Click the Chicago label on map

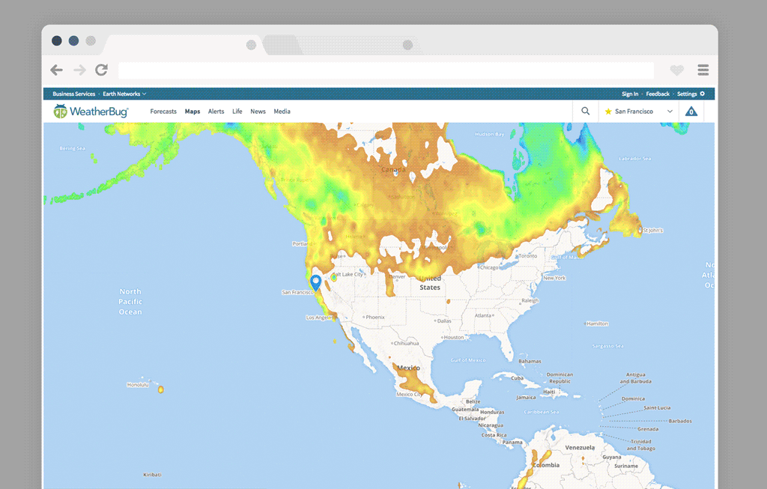coord(489,267)
